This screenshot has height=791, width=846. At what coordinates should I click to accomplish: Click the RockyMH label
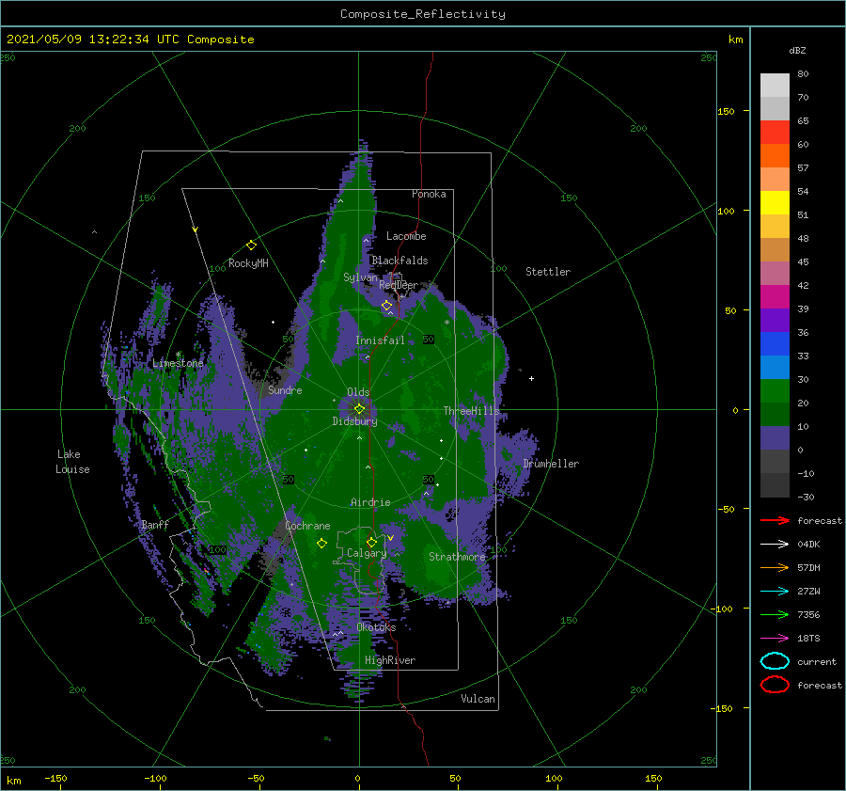(x=248, y=263)
